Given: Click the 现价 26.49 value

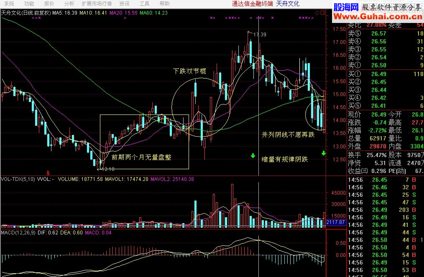Looking at the screenshot, I should point(378,114).
